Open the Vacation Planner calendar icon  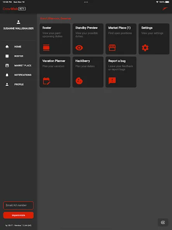[46, 81]
